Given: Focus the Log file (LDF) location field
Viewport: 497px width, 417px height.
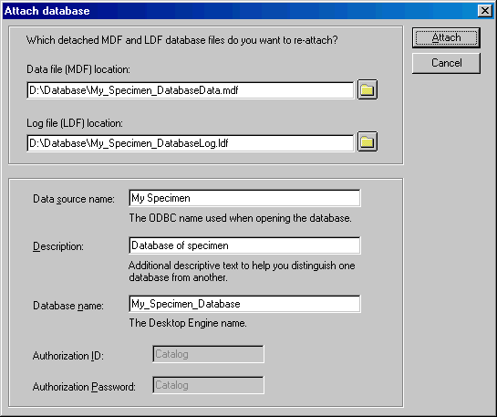Looking at the screenshot, I should point(191,143).
